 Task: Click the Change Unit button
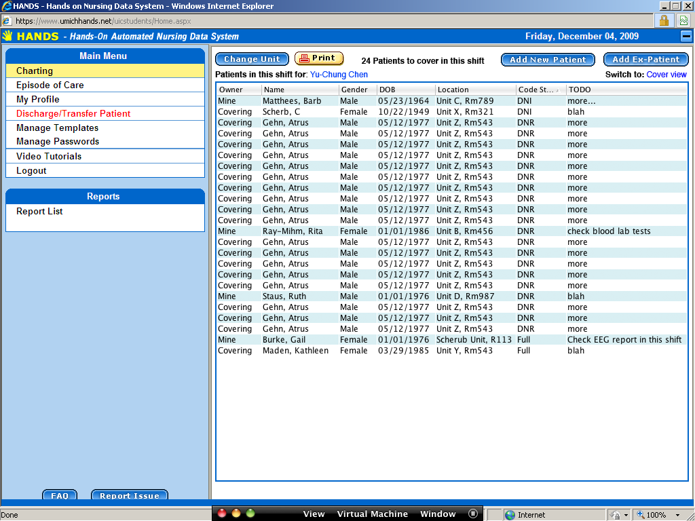pyautogui.click(x=252, y=59)
